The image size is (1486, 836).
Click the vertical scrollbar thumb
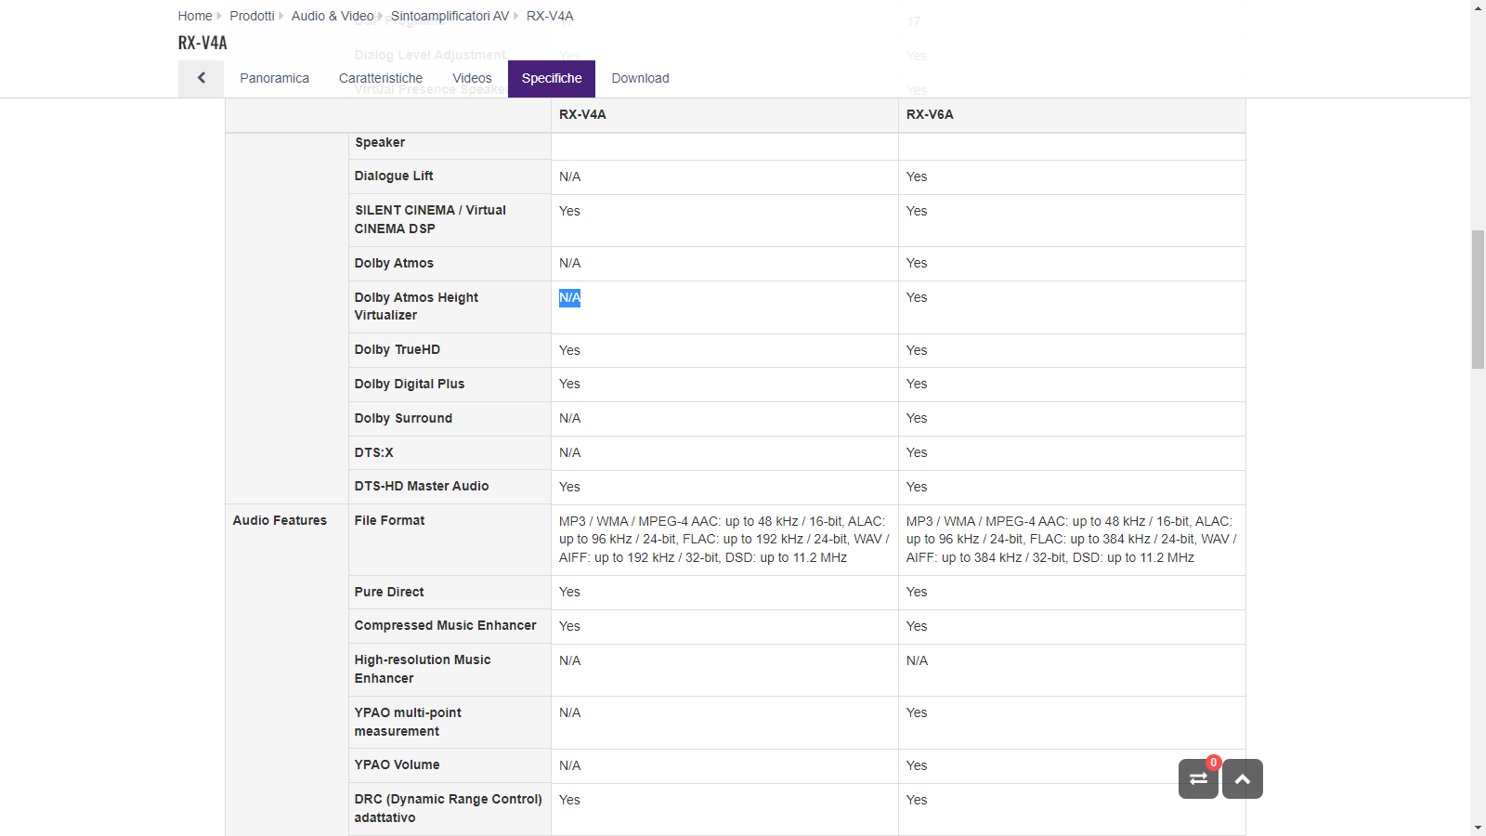pyautogui.click(x=1478, y=300)
